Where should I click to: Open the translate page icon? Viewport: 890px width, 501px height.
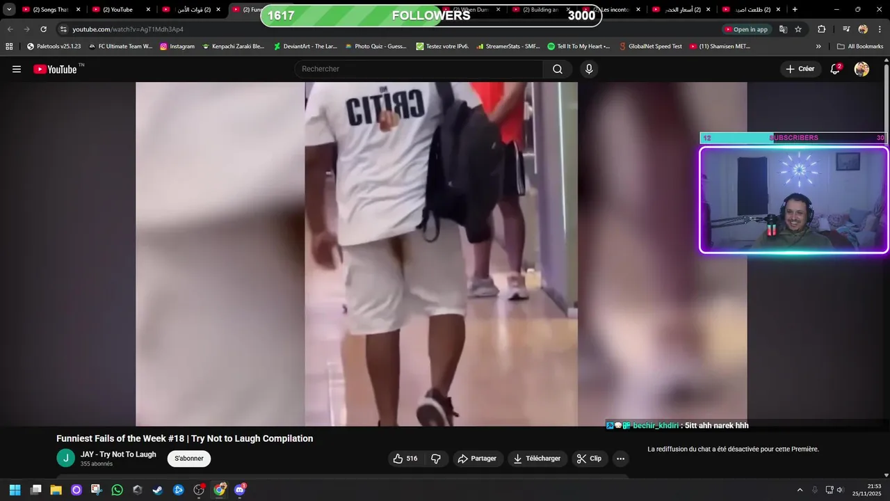coord(783,29)
